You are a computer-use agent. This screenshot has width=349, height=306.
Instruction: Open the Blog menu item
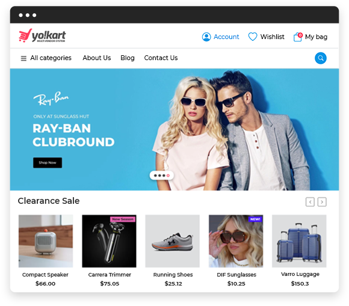point(128,58)
